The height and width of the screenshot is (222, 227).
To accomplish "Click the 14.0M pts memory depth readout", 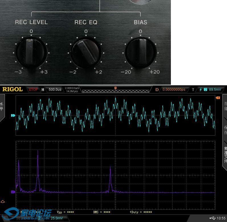I will 72,91.
